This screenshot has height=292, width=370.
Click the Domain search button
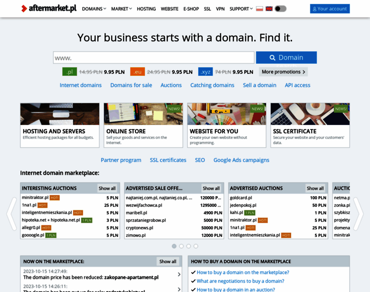286,57
